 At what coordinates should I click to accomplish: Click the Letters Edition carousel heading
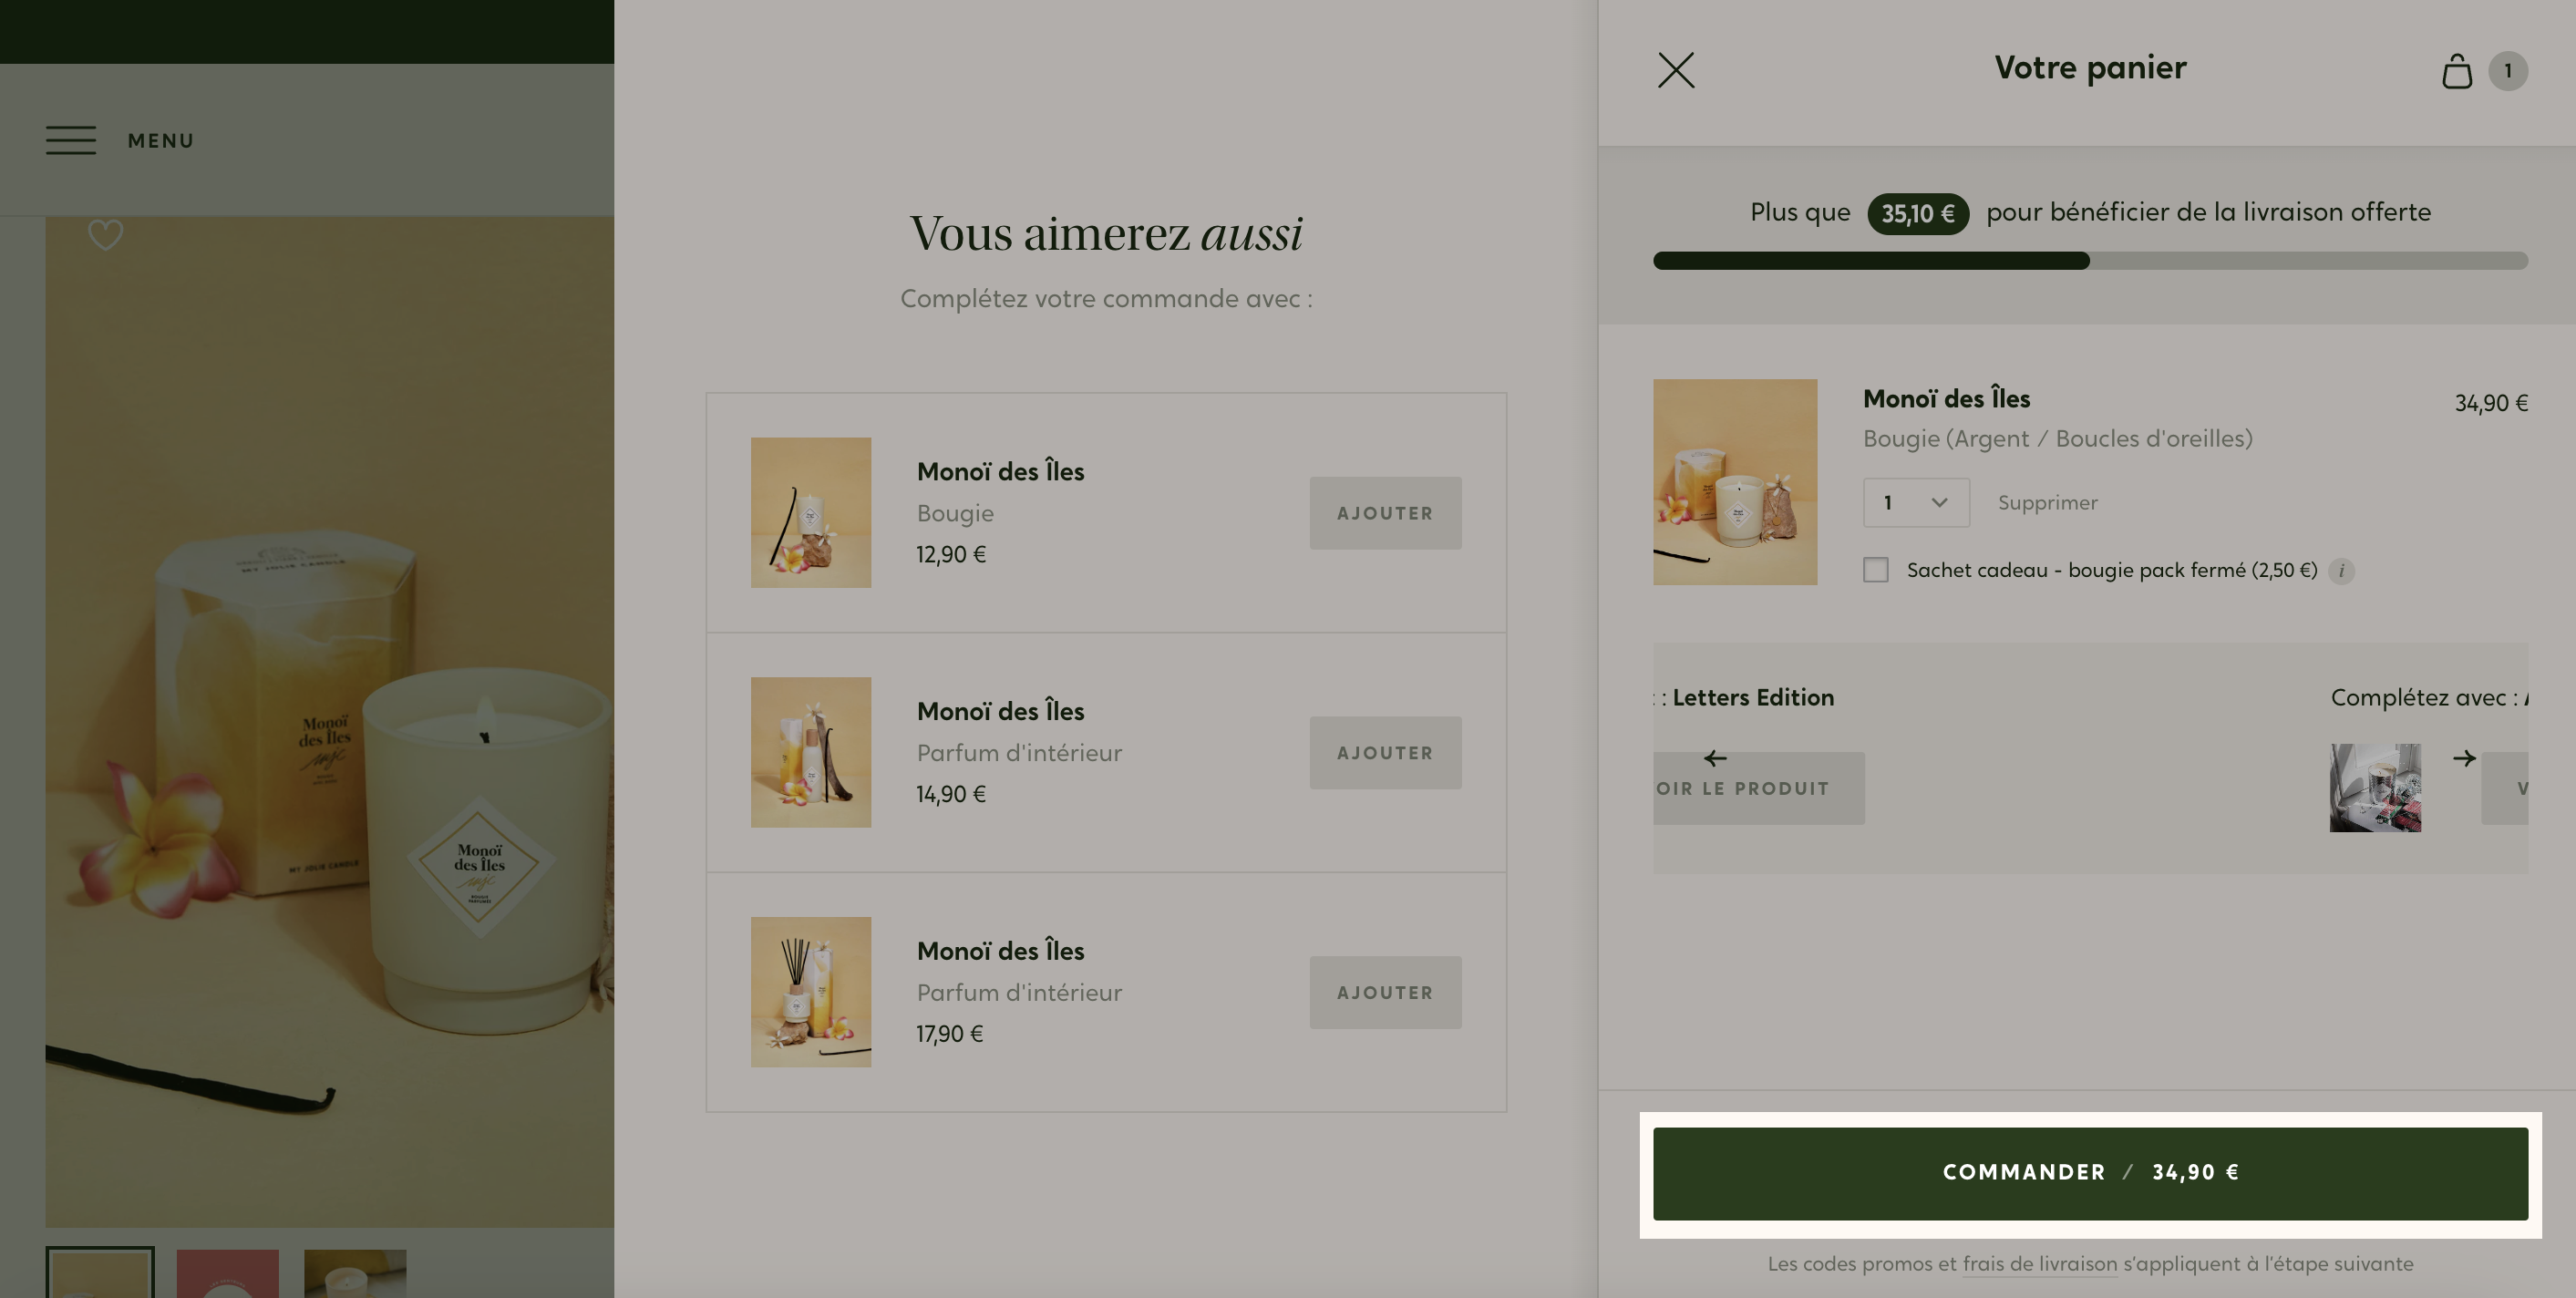(x=1753, y=698)
